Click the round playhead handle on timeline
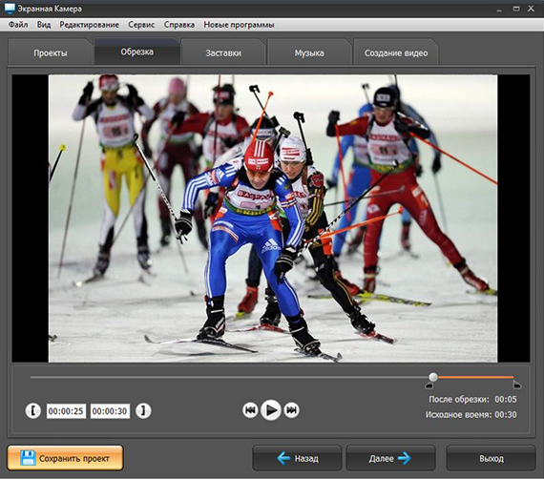 [433, 377]
